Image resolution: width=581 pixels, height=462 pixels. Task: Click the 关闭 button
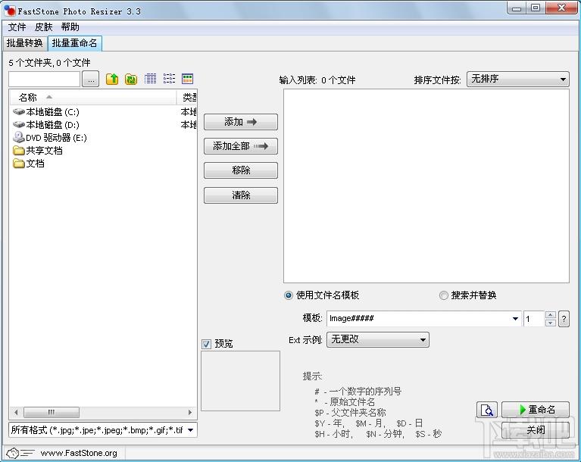point(536,430)
